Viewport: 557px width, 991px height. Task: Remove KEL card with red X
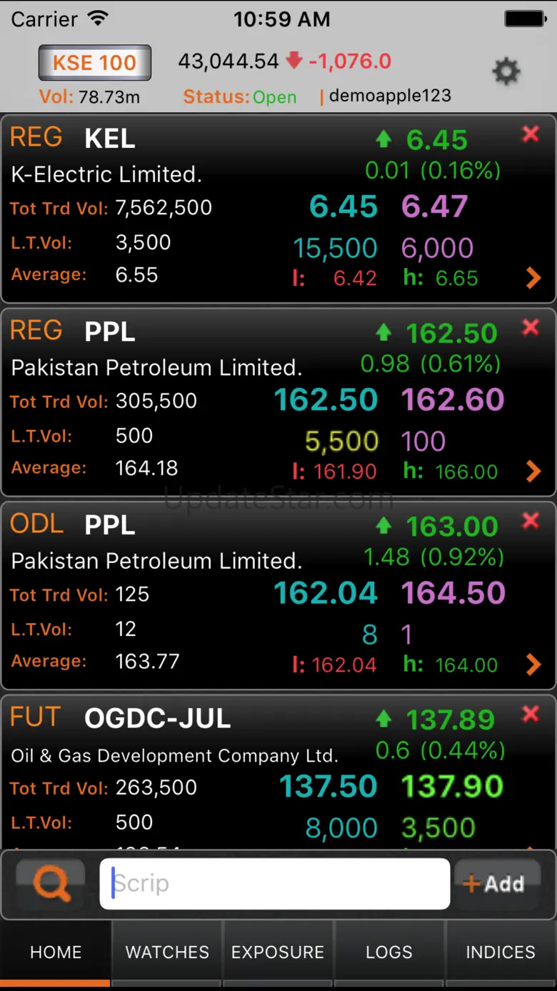[531, 134]
